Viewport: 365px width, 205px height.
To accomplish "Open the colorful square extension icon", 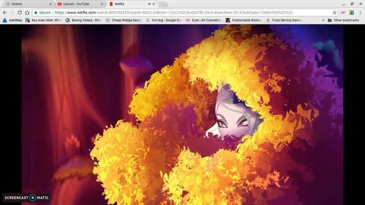I will [351, 13].
